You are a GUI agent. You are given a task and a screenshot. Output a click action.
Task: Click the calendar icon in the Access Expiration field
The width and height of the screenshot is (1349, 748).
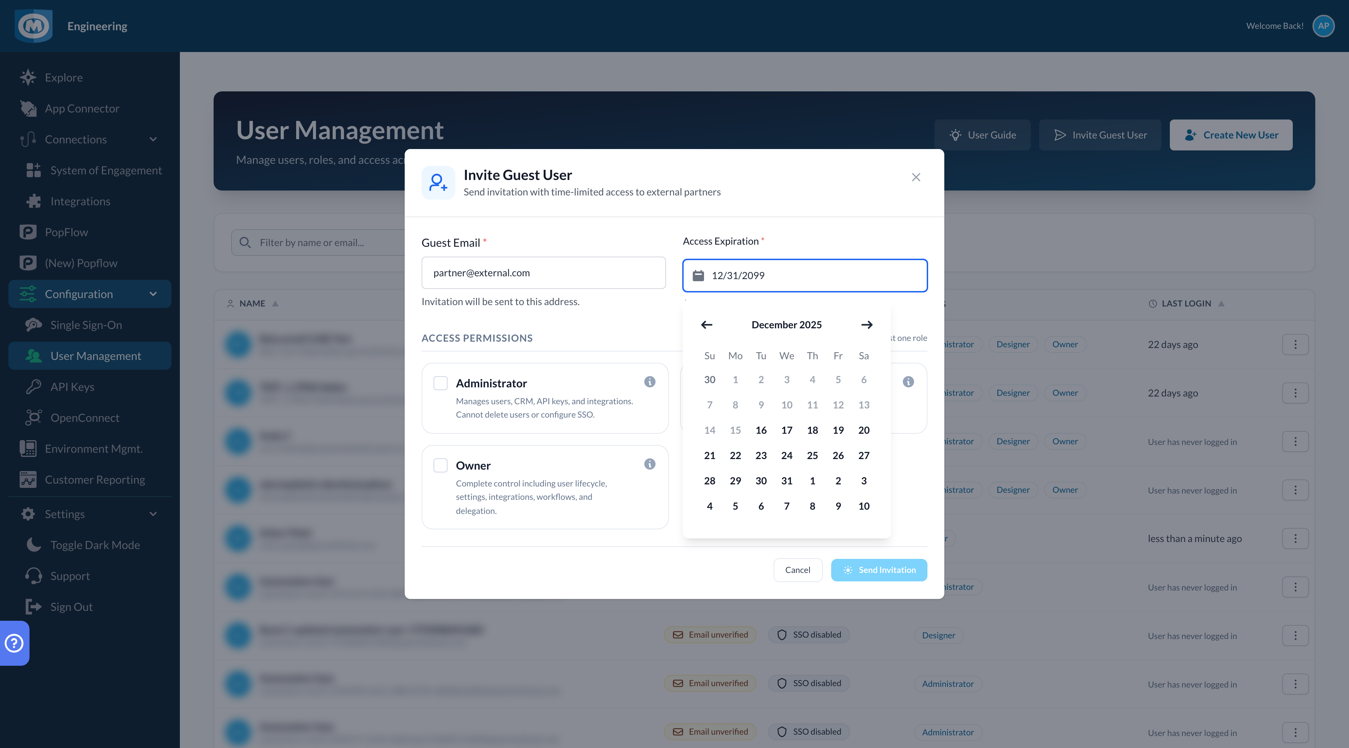[699, 276]
